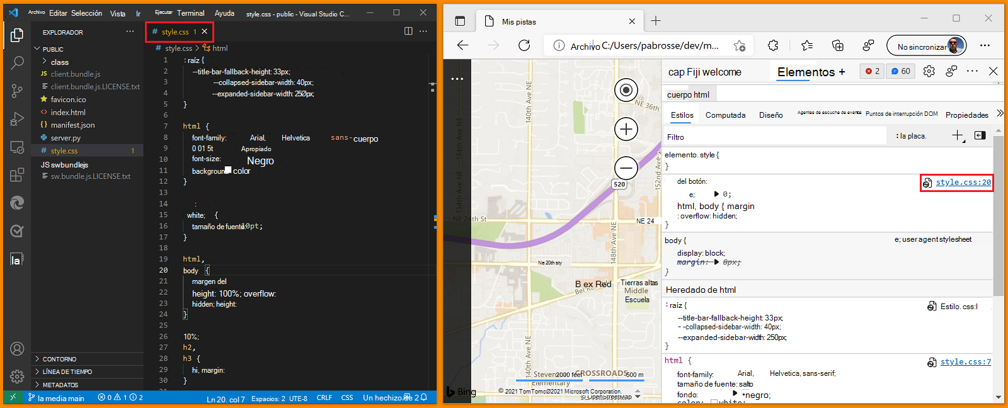Open style.css:7 source link
The image size is (1008, 408).
point(965,362)
